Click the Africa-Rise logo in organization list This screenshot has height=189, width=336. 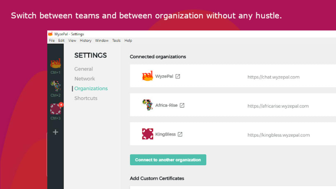click(147, 105)
